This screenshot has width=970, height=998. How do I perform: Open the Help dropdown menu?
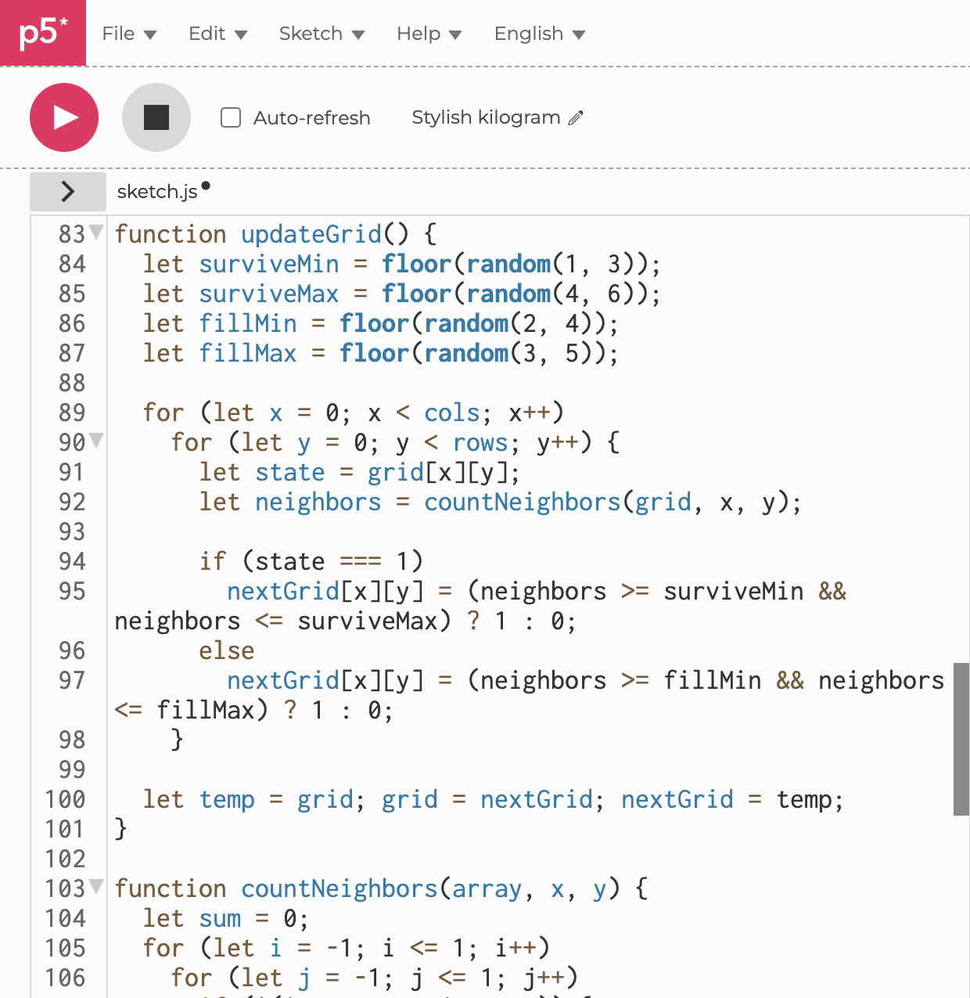(x=429, y=34)
